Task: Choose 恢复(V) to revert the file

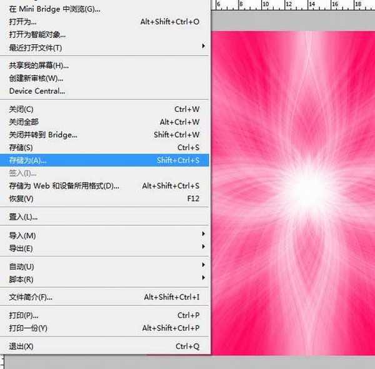Action: [x=21, y=198]
